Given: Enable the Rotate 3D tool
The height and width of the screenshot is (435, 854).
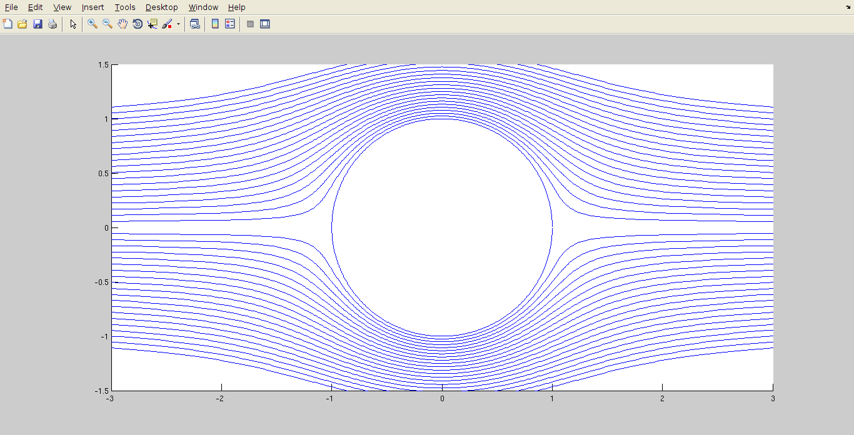Looking at the screenshot, I should point(138,24).
